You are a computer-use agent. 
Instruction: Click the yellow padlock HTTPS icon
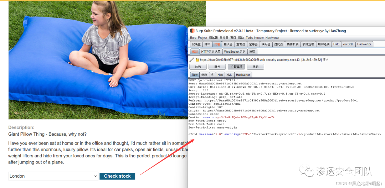197,59
